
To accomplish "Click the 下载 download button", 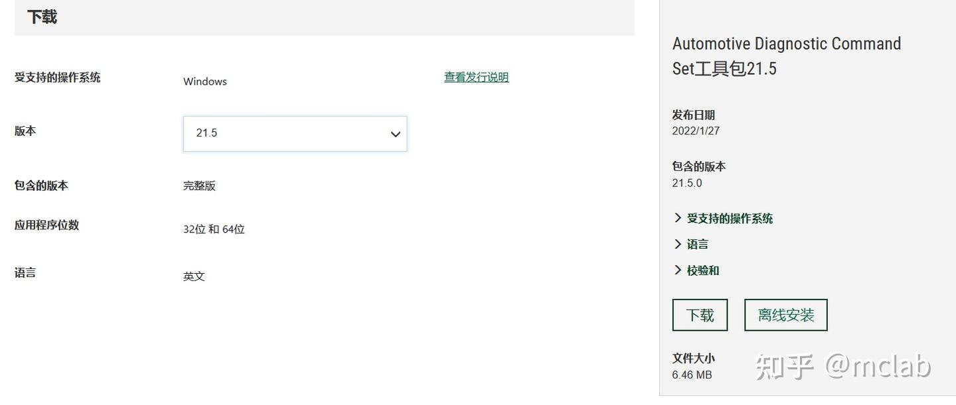I will pos(700,315).
